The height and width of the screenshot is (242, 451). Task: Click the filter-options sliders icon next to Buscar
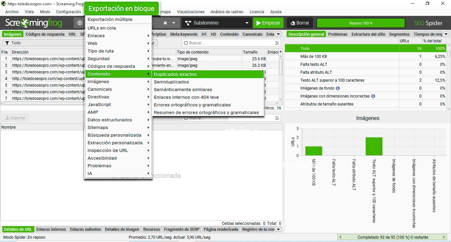tap(276, 43)
